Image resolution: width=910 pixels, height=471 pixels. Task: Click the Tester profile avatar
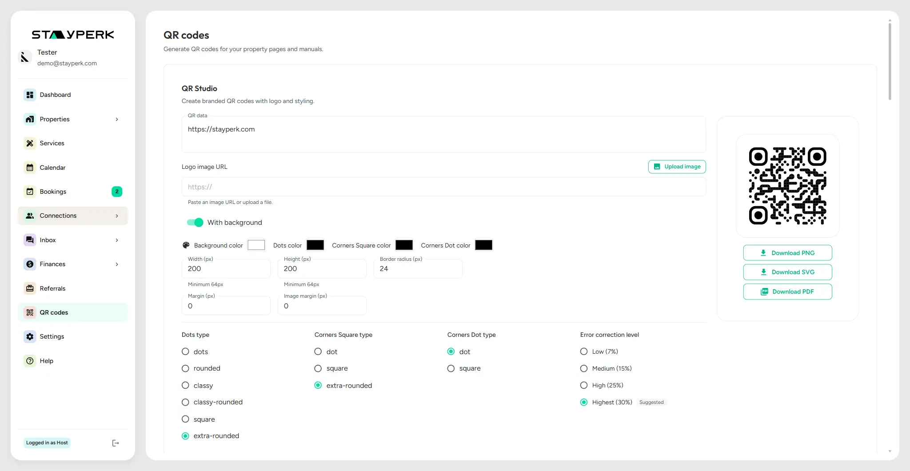[x=25, y=57]
